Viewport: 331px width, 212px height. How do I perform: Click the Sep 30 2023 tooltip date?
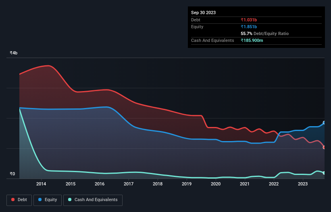tap(203, 12)
